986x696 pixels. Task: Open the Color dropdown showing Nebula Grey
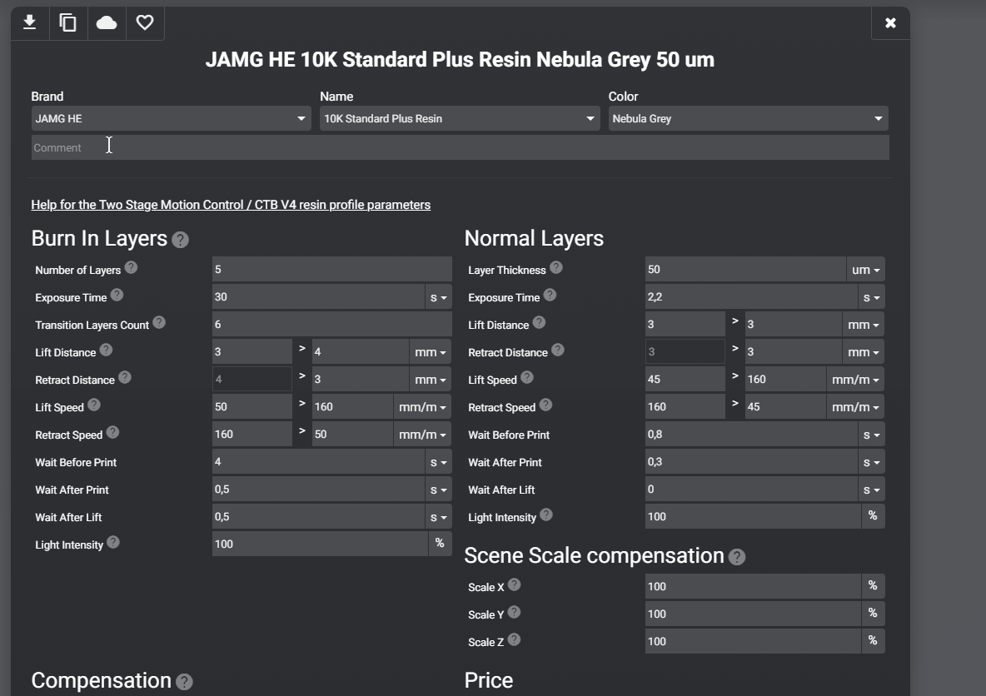click(x=748, y=118)
